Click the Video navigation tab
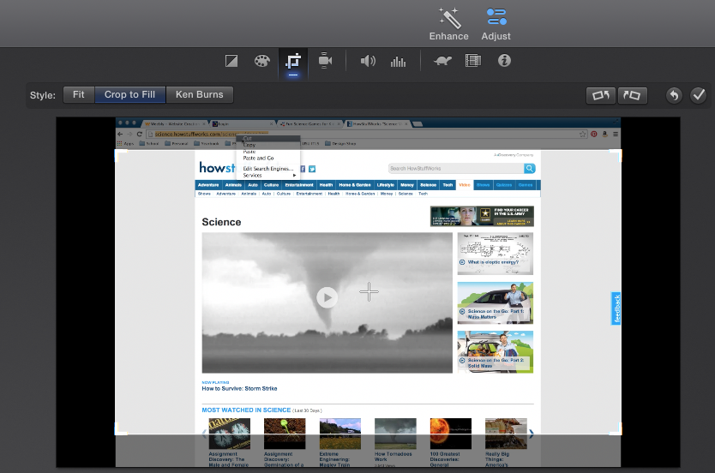The height and width of the screenshot is (473, 715). (465, 185)
